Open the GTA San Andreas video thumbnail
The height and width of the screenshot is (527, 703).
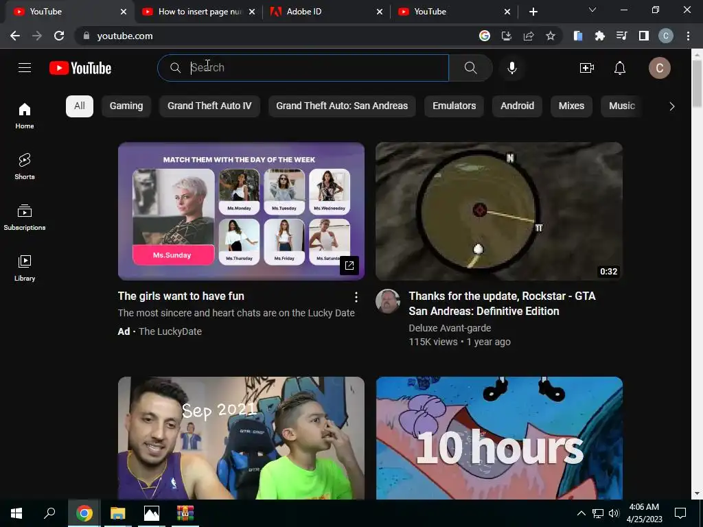click(499, 211)
